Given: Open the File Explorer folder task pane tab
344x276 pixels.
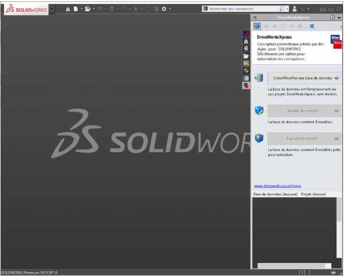Looking at the screenshot, I should [x=246, y=56].
